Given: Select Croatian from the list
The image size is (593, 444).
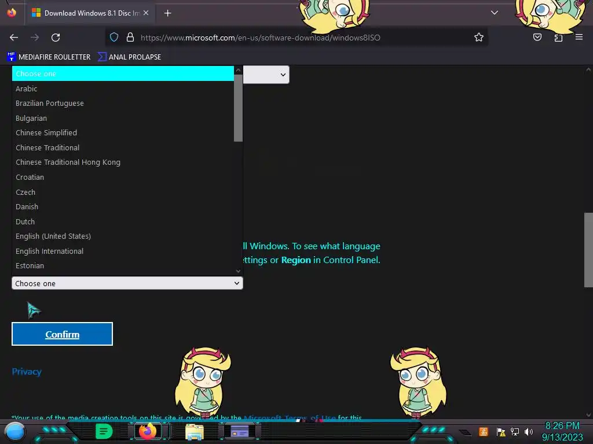Looking at the screenshot, I should click(123, 177).
